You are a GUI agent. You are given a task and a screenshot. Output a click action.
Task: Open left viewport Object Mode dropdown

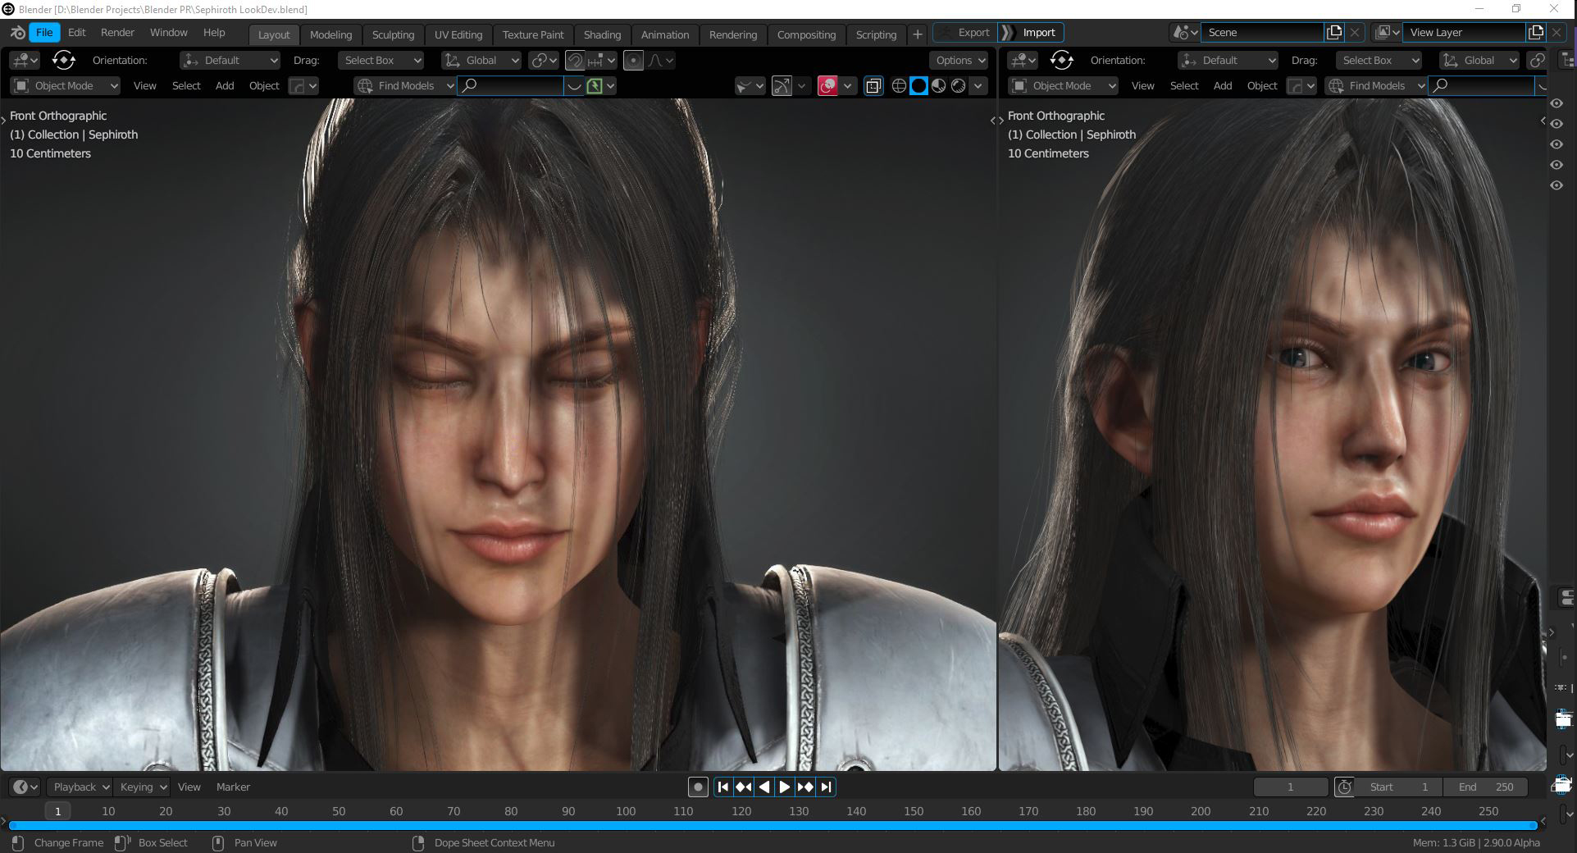[66, 86]
